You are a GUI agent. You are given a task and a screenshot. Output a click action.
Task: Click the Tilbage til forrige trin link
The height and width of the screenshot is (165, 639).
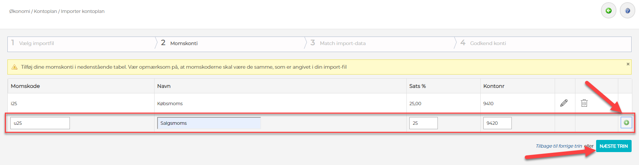(x=559, y=146)
